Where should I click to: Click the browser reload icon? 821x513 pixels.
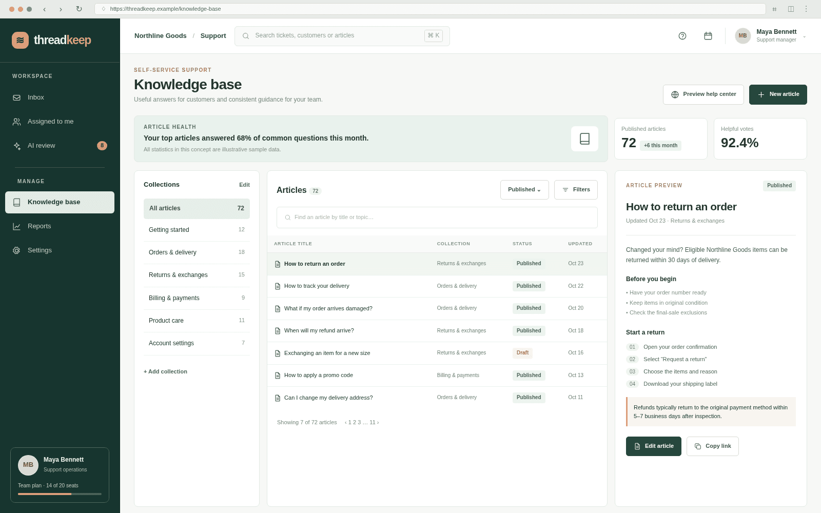(x=79, y=9)
